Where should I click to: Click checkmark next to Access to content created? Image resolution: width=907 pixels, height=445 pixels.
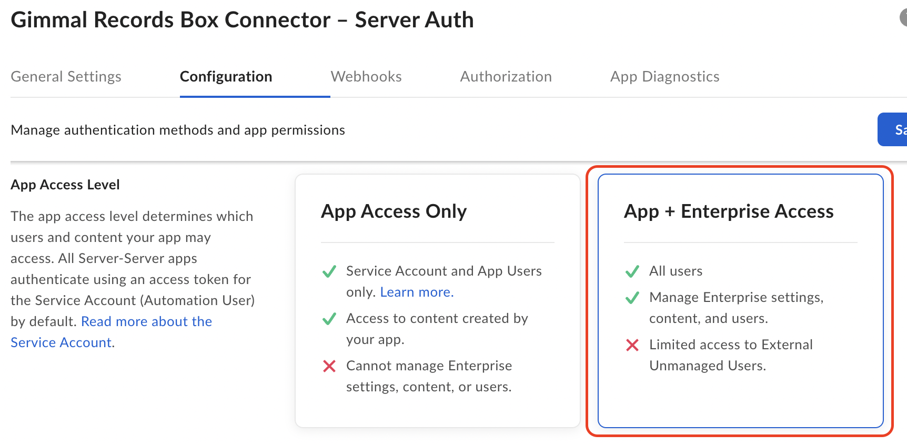pos(329,319)
